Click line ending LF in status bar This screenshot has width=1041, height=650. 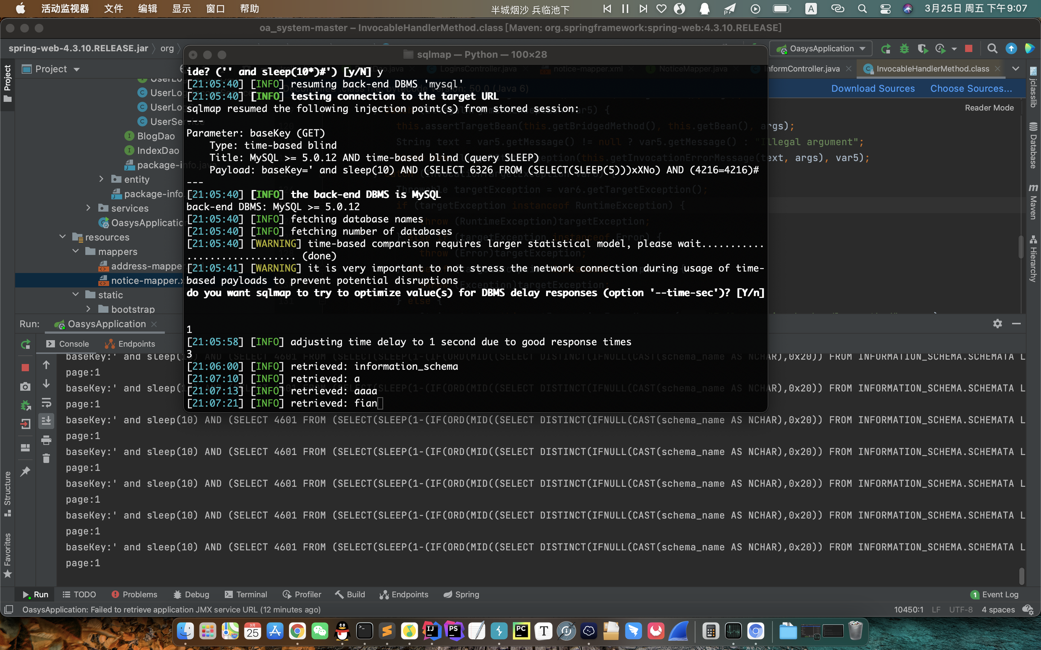(x=935, y=610)
